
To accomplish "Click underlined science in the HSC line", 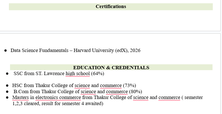I will [x=82, y=85].
